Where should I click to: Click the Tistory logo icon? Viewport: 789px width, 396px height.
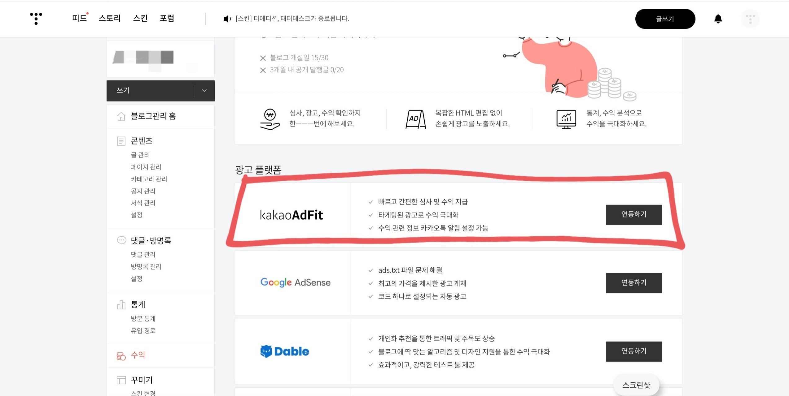click(36, 19)
